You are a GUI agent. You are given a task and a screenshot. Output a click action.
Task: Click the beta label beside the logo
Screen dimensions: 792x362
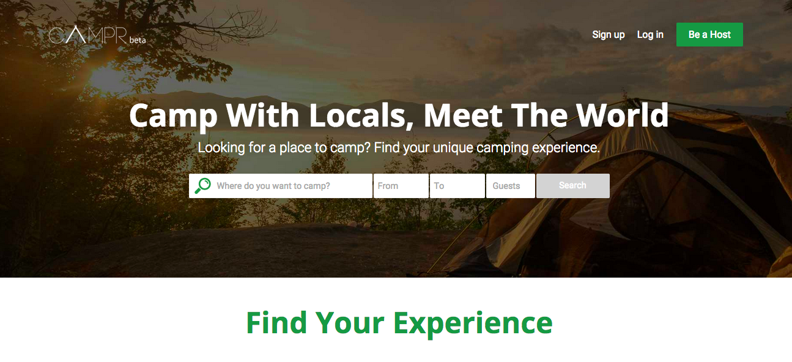coord(138,40)
